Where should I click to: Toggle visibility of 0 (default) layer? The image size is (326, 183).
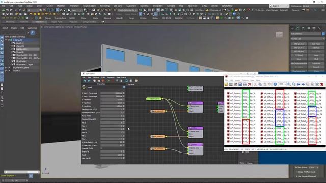click(x=9, y=40)
